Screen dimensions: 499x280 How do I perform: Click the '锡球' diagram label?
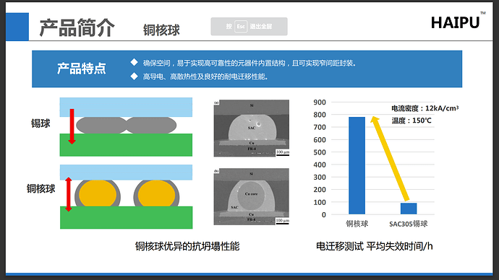[40, 123]
